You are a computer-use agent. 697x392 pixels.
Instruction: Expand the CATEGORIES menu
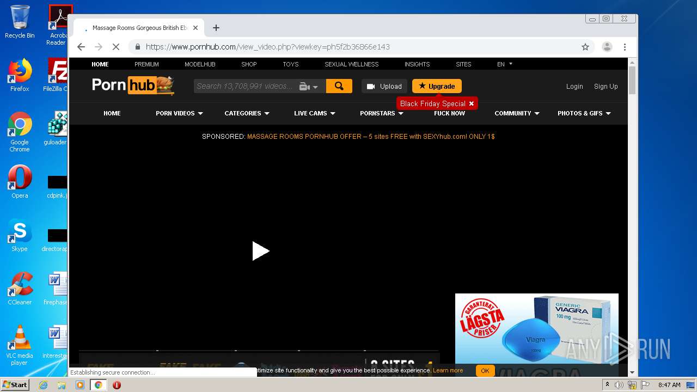247,113
